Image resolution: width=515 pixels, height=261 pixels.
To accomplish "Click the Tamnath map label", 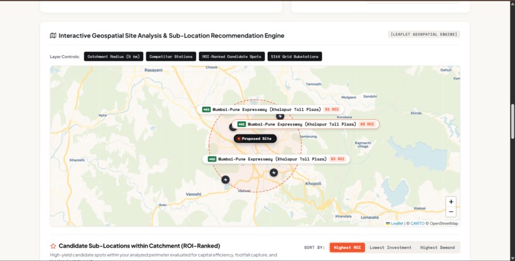I will pos(314,84).
